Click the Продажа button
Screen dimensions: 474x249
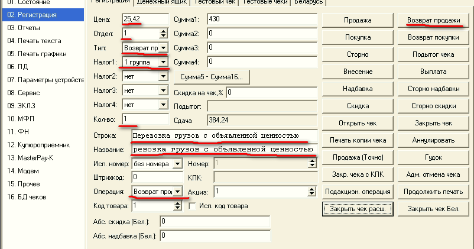point(358,20)
